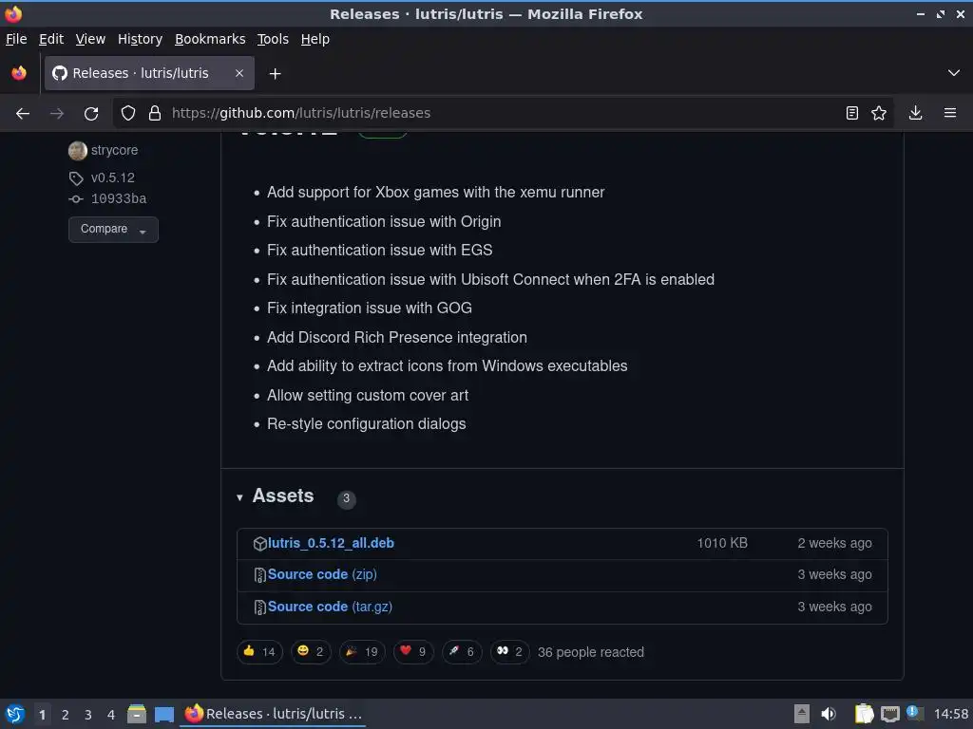The width and height of the screenshot is (973, 729).
Task: Open strycore's avatar image
Action: (x=78, y=151)
